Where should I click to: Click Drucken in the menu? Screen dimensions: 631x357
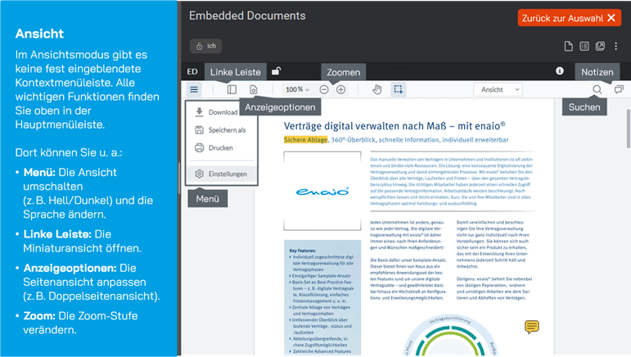(219, 148)
